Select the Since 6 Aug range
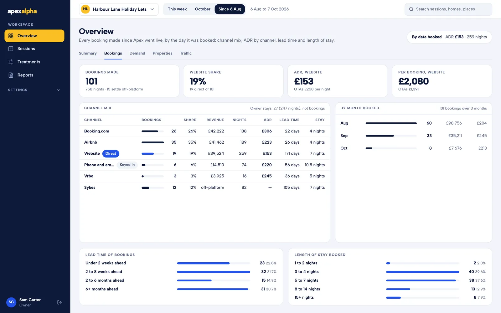The height and width of the screenshot is (313, 501). [x=230, y=9]
